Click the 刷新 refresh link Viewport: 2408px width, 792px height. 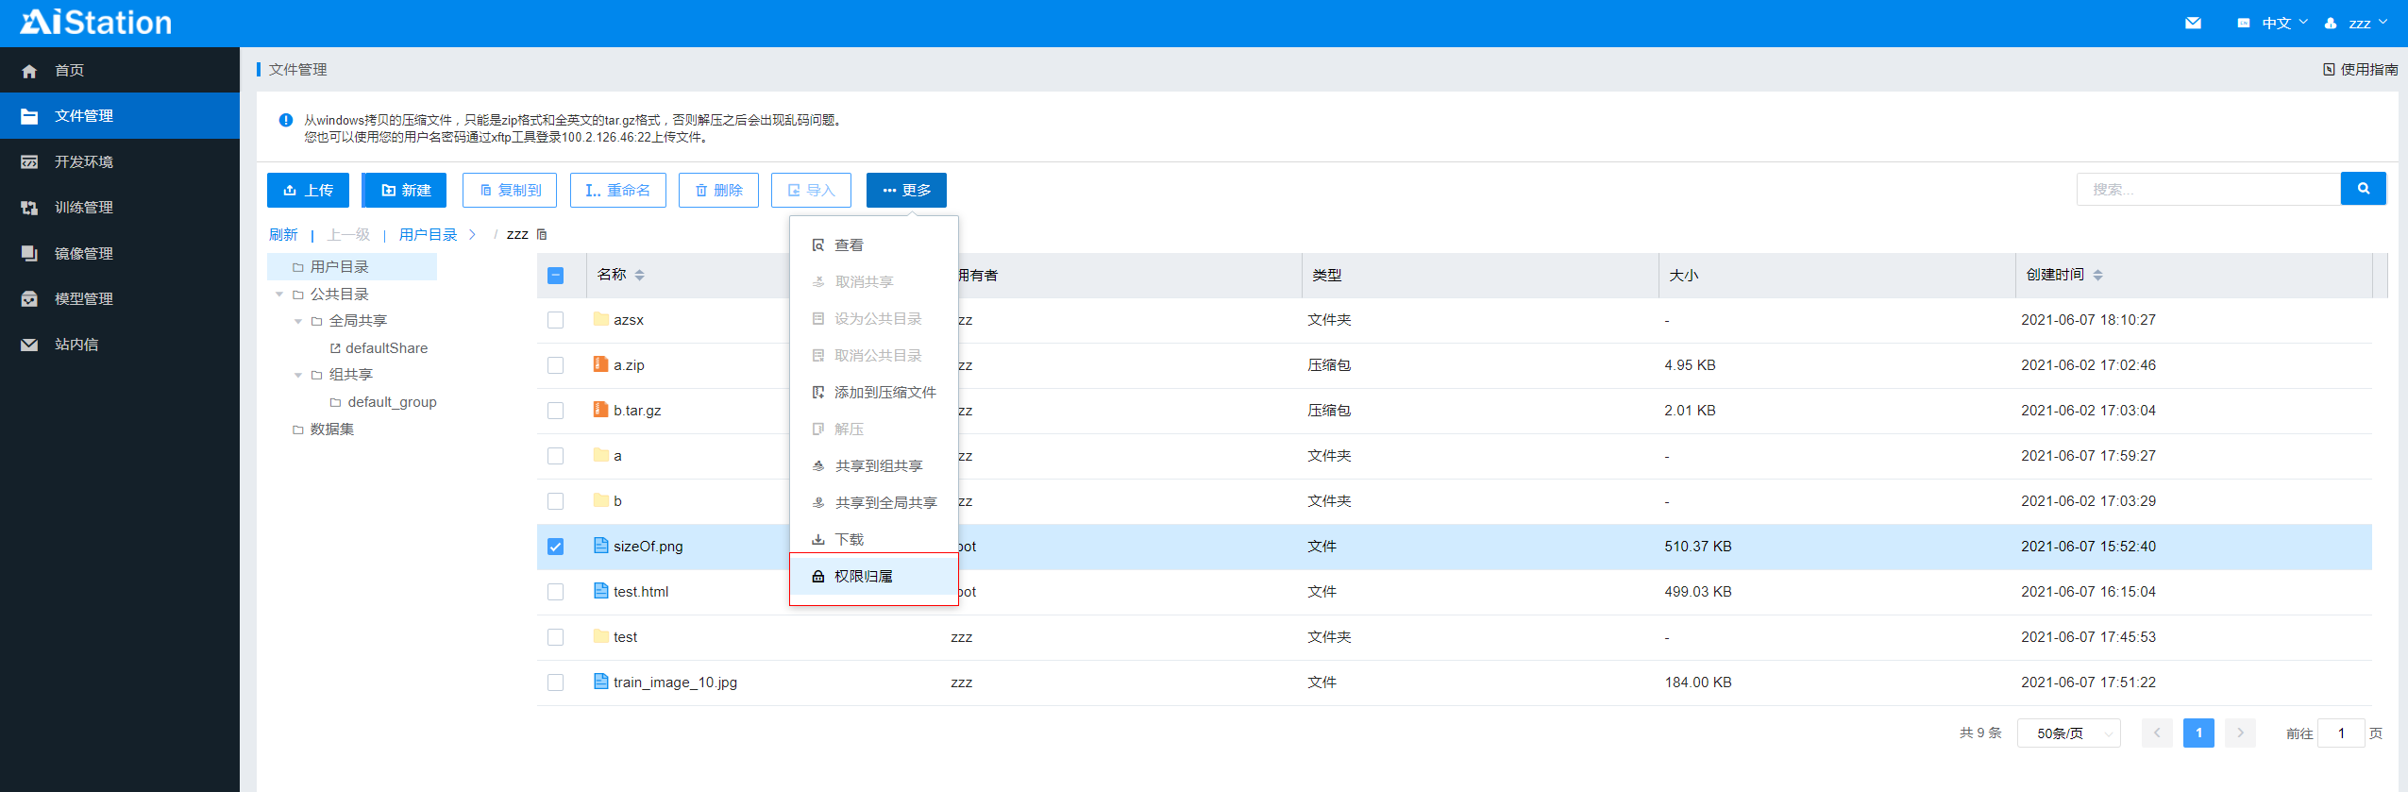tap(283, 234)
